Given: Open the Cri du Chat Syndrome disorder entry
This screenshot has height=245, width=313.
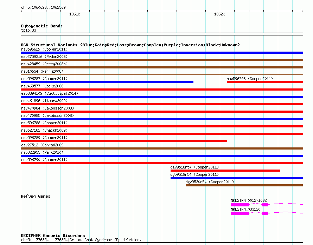Looking at the screenshot, I should [81, 240].
